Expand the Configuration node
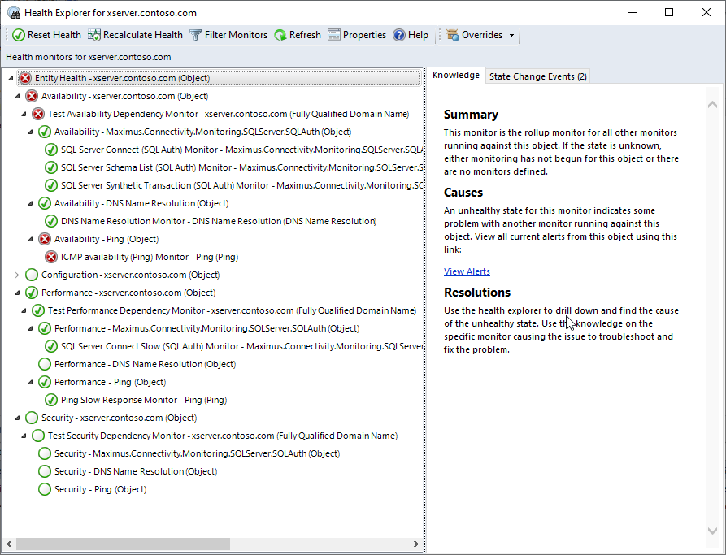This screenshot has height=555, width=726. coord(17,275)
